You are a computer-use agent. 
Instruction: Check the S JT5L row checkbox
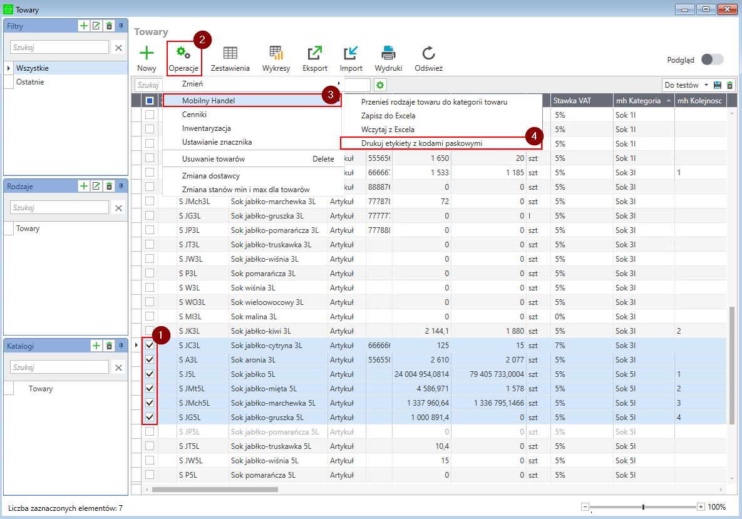tap(150, 446)
